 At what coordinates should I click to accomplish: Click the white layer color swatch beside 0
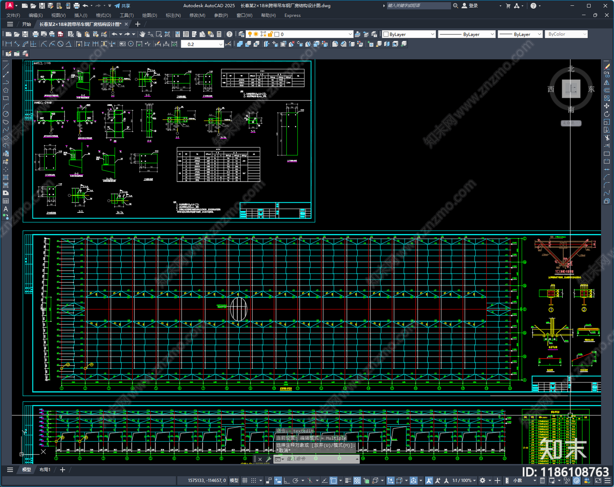point(277,34)
